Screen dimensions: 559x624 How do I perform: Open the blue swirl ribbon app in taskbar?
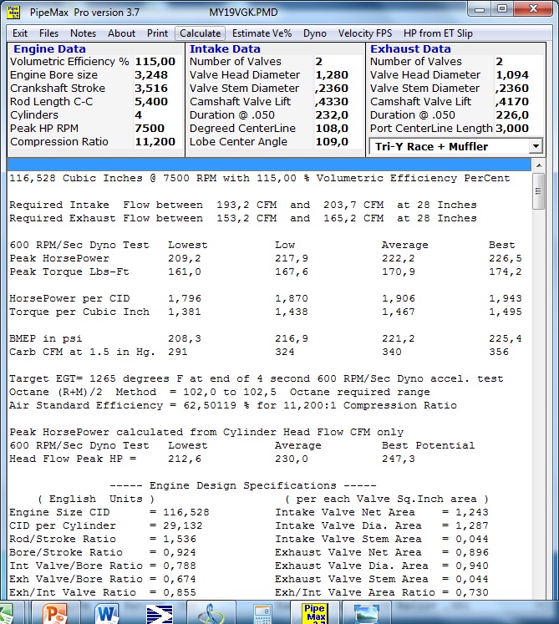[x=211, y=613]
